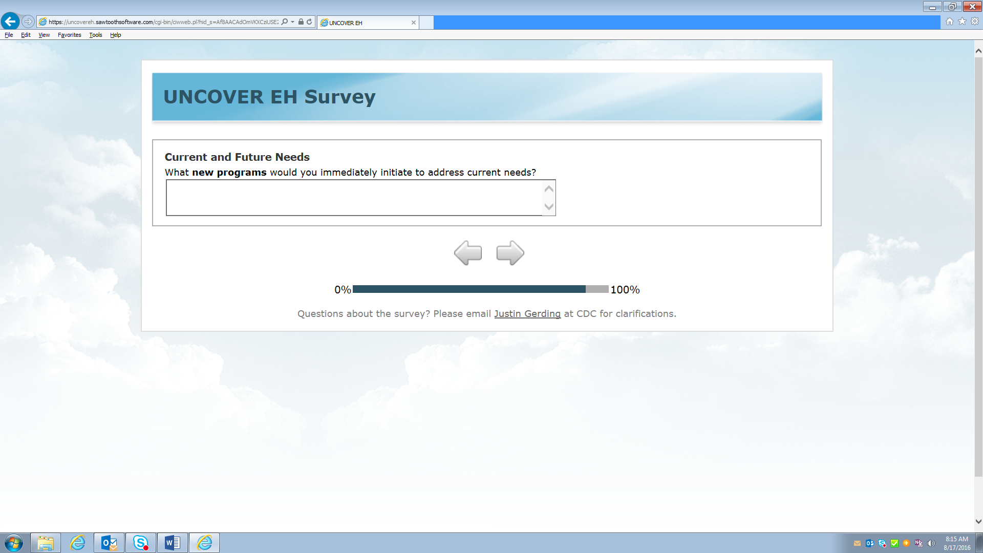Image resolution: width=983 pixels, height=553 pixels.
Task: Expand the address bar autocomplete dropdown arrow
Action: [293, 22]
